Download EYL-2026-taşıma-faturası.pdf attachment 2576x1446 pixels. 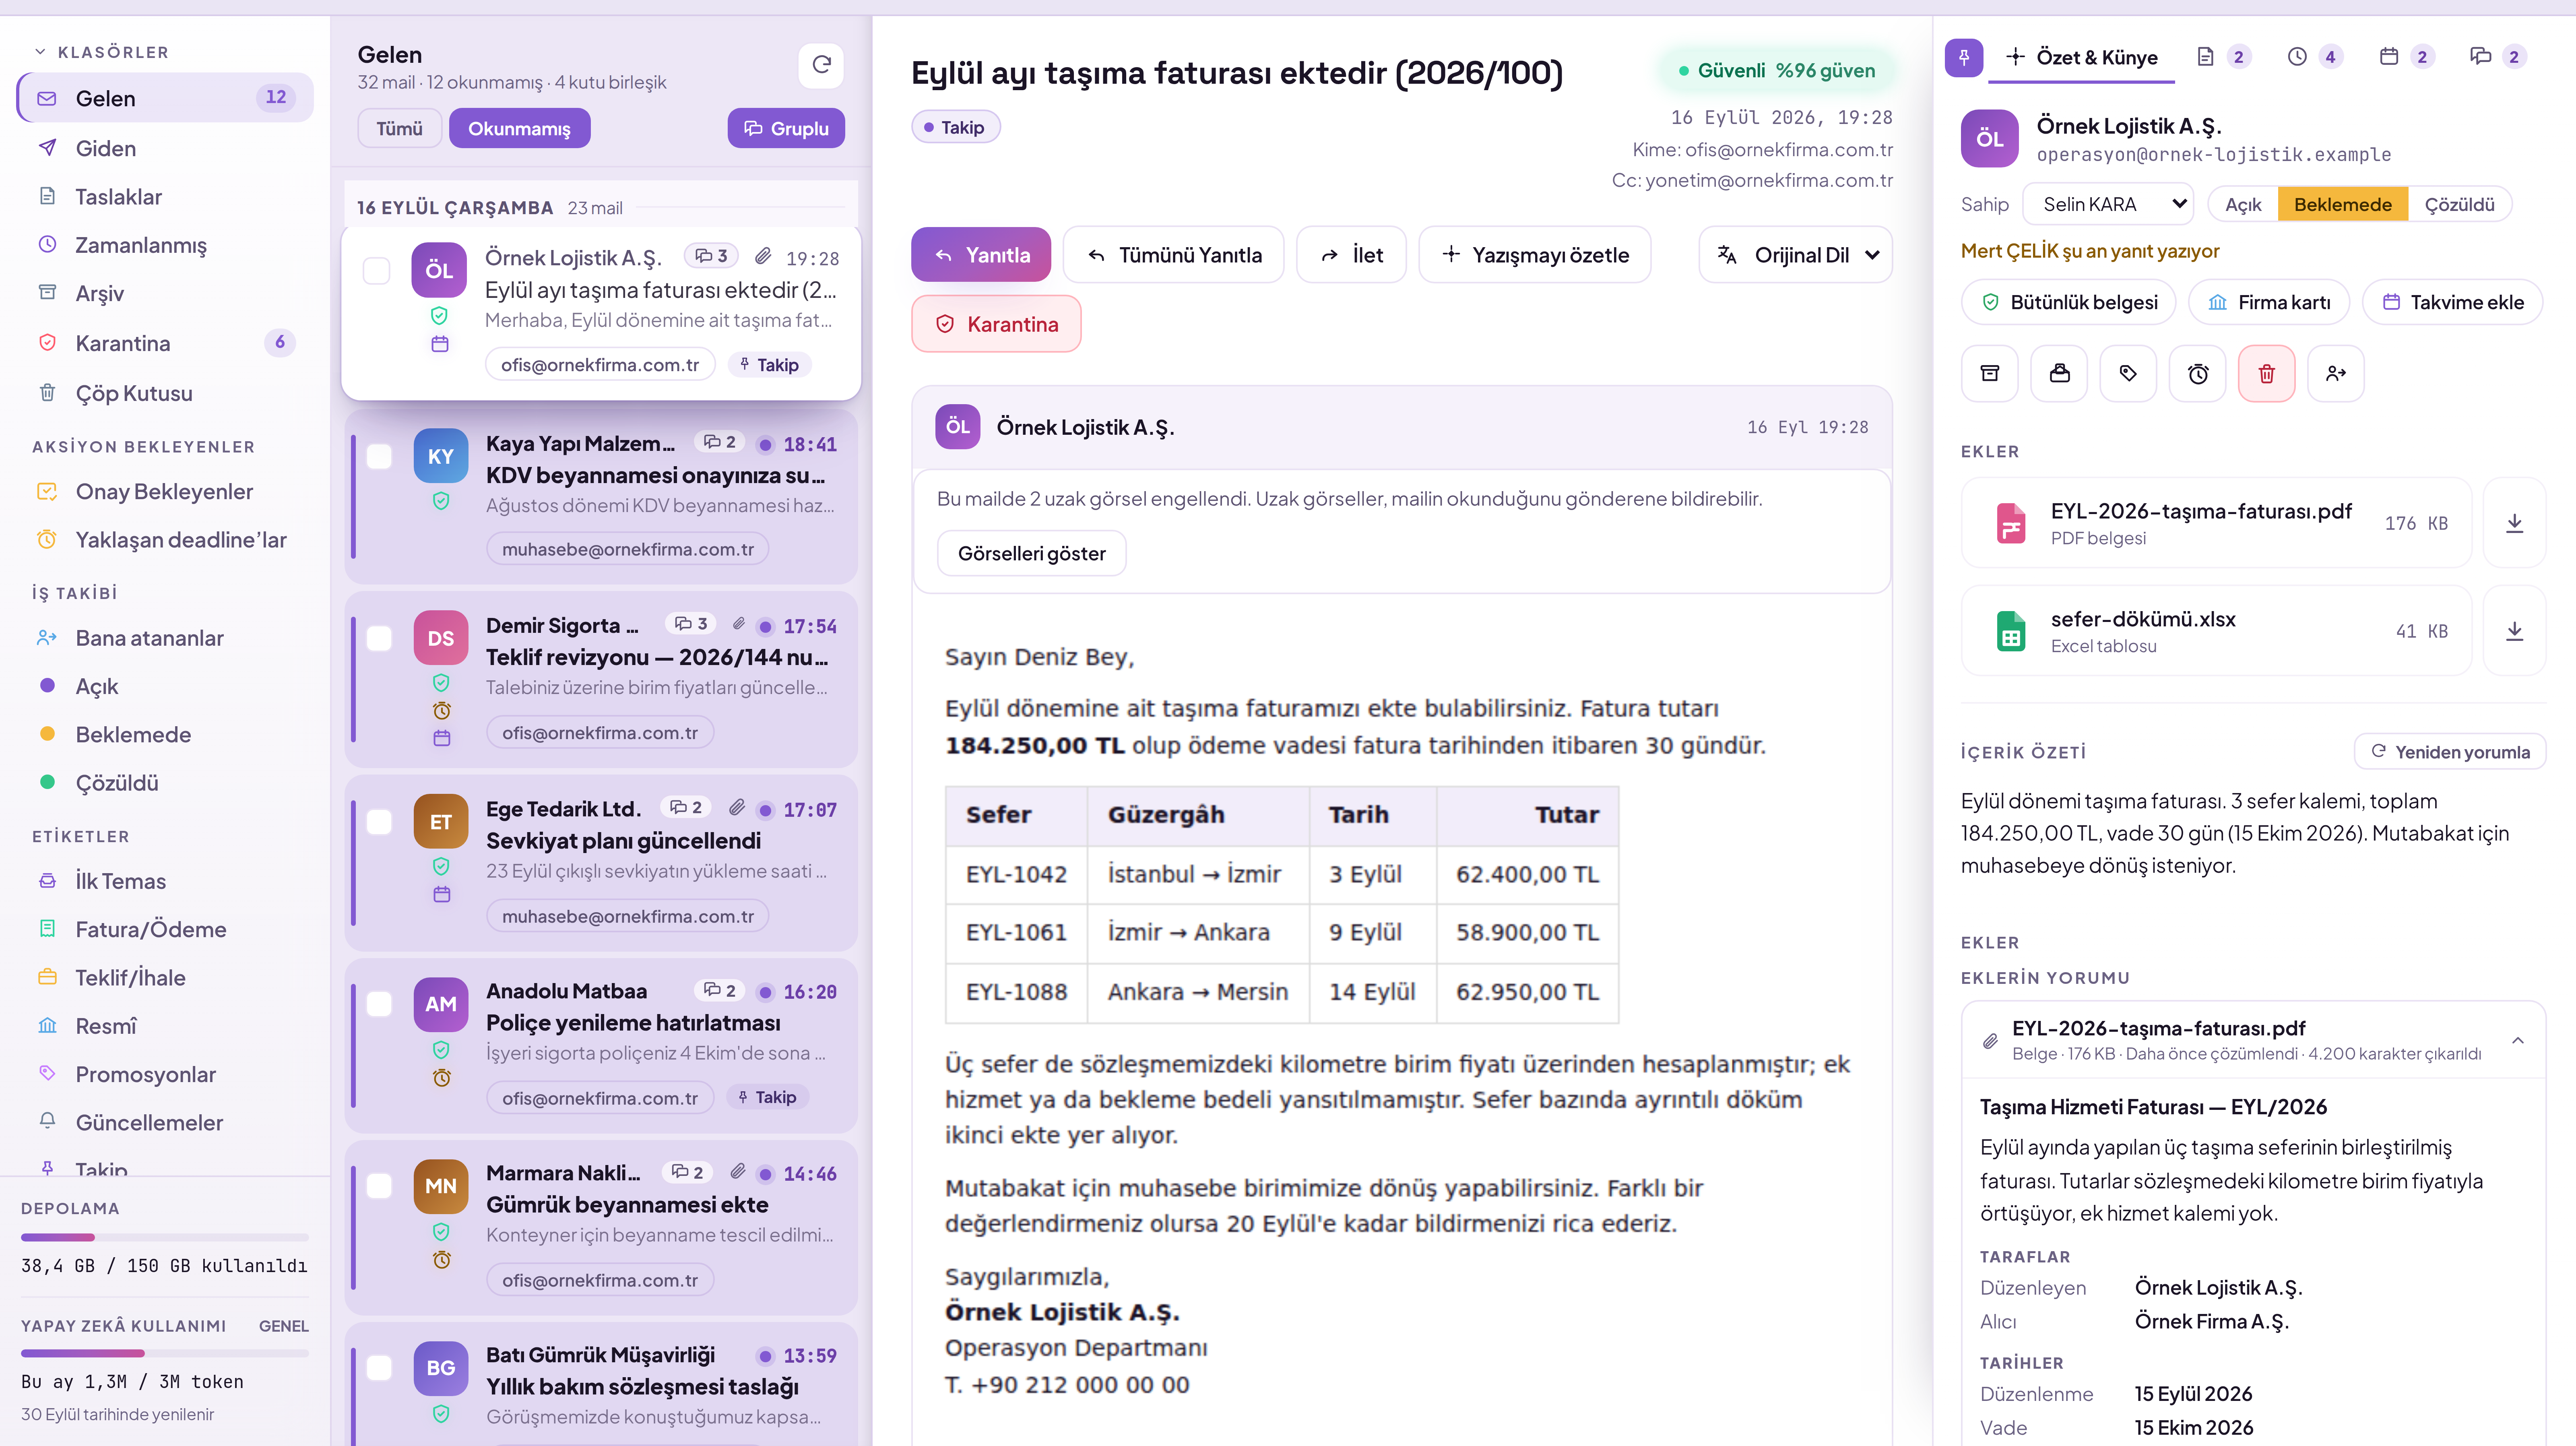tap(2514, 523)
